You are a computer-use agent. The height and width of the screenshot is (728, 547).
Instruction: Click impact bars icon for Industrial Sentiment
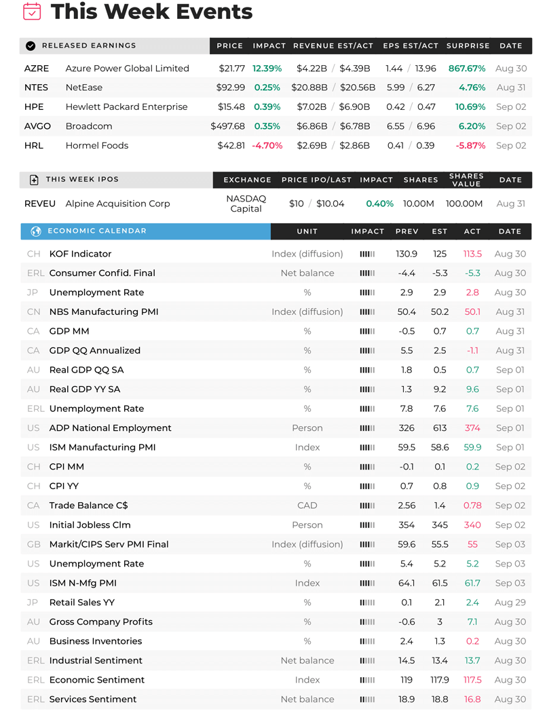(367, 661)
